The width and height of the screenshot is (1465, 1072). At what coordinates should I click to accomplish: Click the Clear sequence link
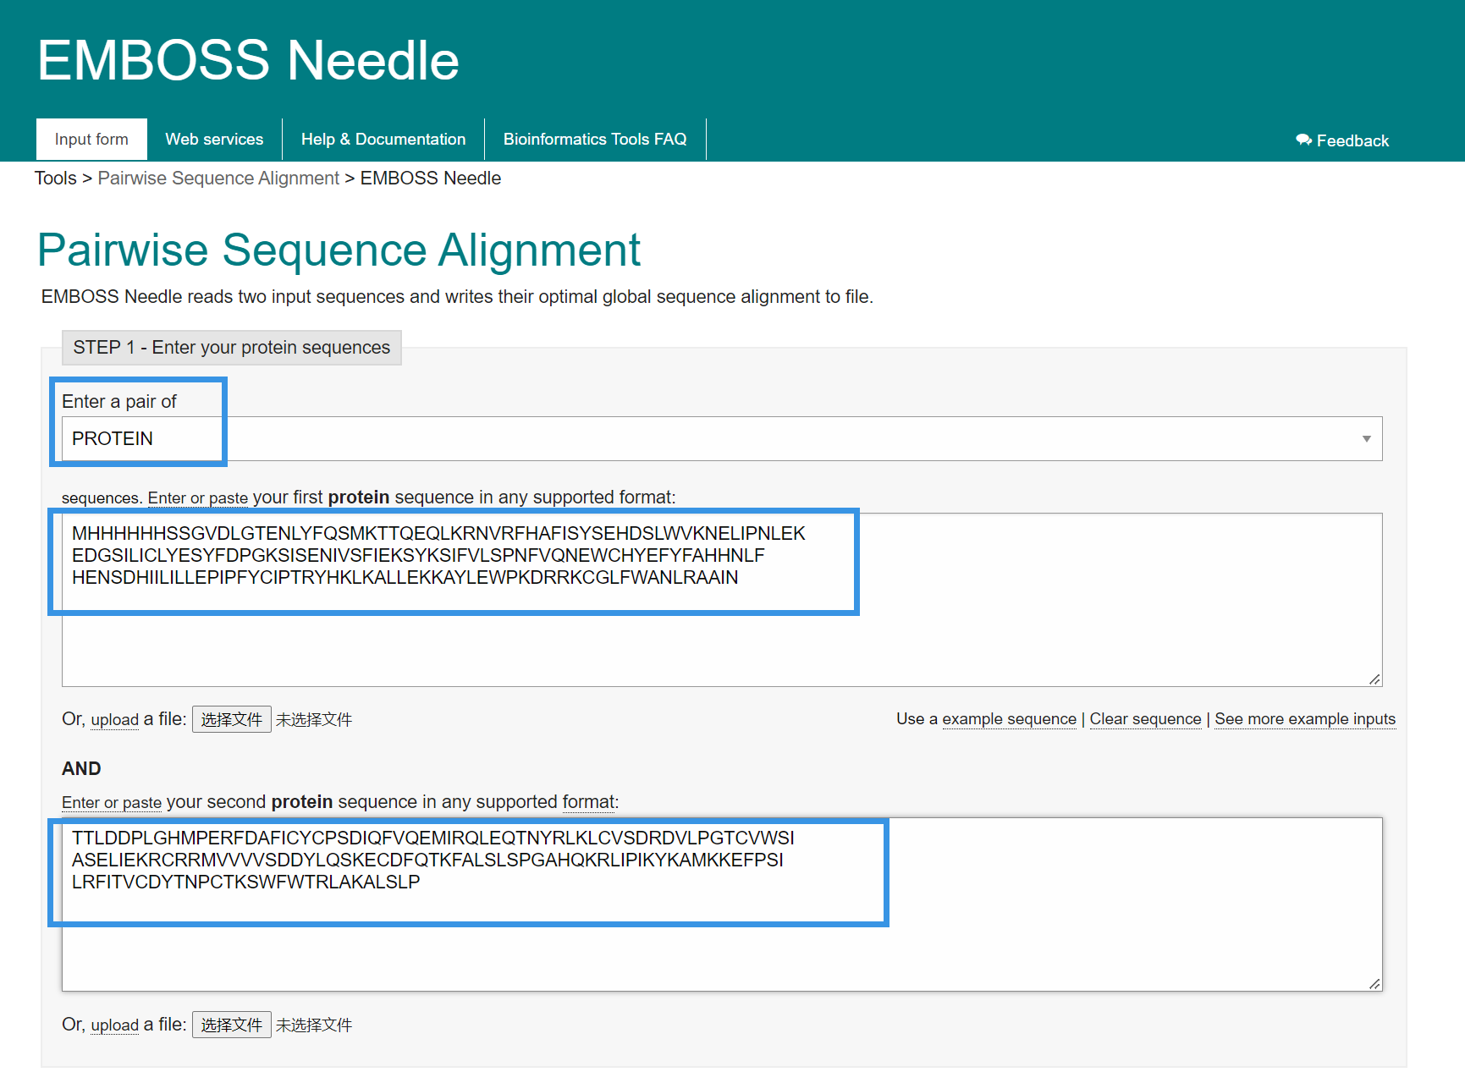coord(1145,718)
